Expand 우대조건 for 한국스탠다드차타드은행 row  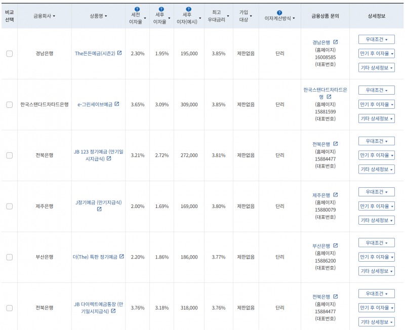pyautogui.click(x=377, y=90)
